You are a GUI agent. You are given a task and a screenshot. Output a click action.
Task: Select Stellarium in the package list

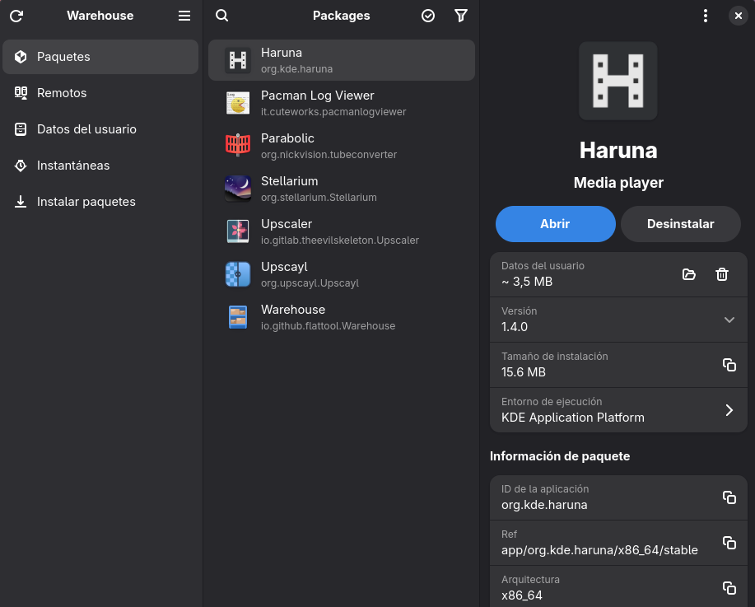(x=341, y=189)
